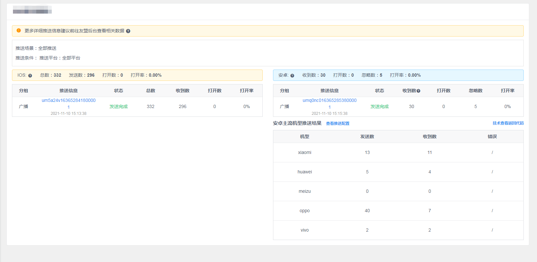Click Android table 忽略数 column header
This screenshot has width=537, height=262.
[476, 91]
